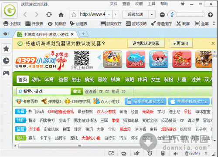The image size is (218, 158).
Task: Open the address bar URL dropdown
Action: tap(109, 14)
